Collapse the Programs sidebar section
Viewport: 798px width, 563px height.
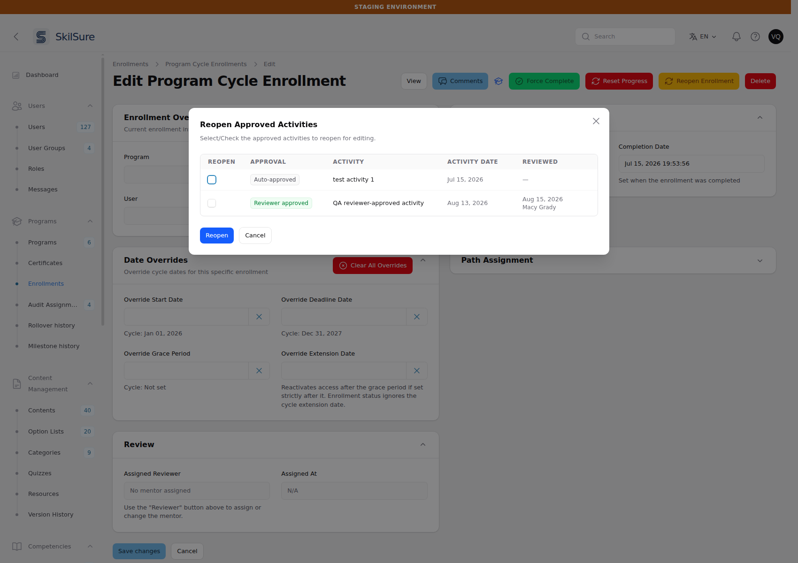(90, 221)
